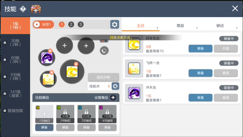
Task: Open the 增益 tab
Action: (x=180, y=26)
